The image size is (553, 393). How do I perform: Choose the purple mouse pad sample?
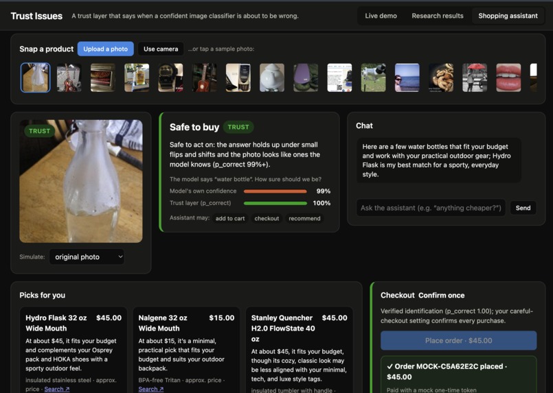(306, 78)
